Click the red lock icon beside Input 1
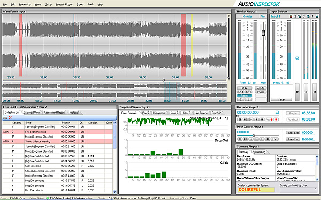This screenshot has height=200, width=321. tap(291, 17)
